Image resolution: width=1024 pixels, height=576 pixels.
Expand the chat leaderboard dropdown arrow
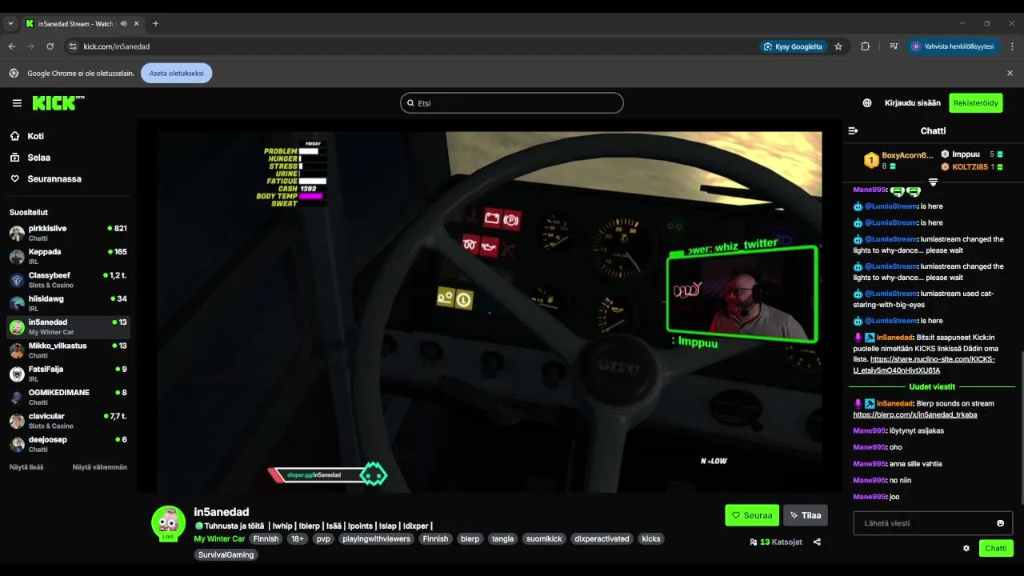pyautogui.click(x=933, y=182)
